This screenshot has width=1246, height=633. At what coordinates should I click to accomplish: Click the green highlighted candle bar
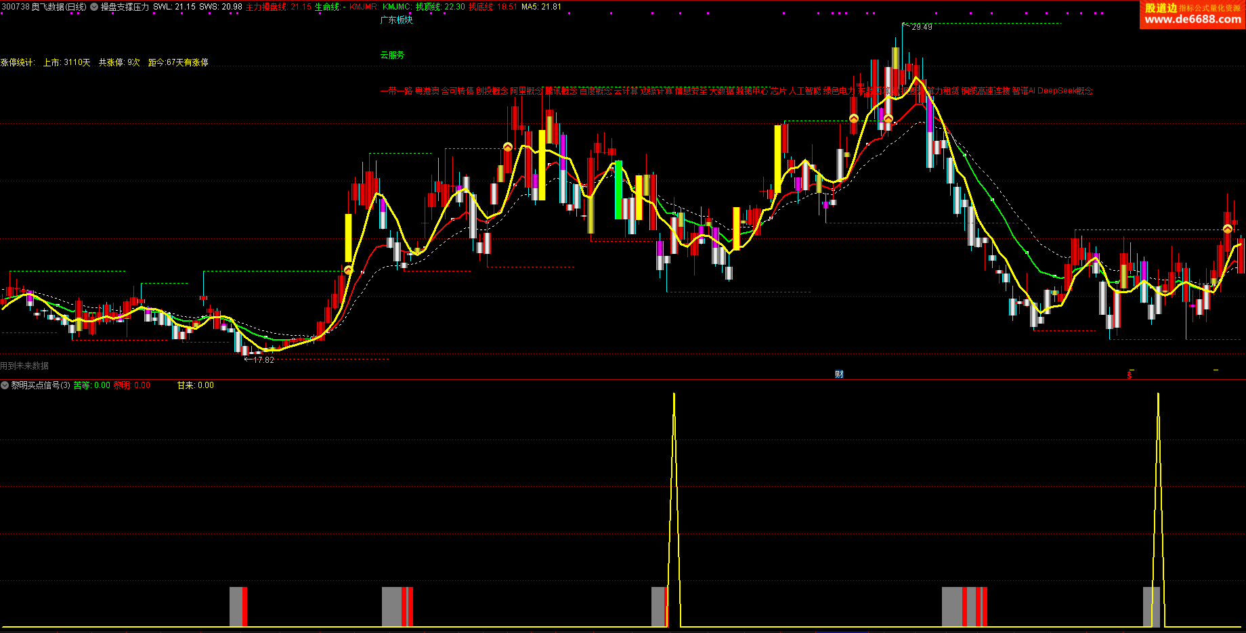618,190
